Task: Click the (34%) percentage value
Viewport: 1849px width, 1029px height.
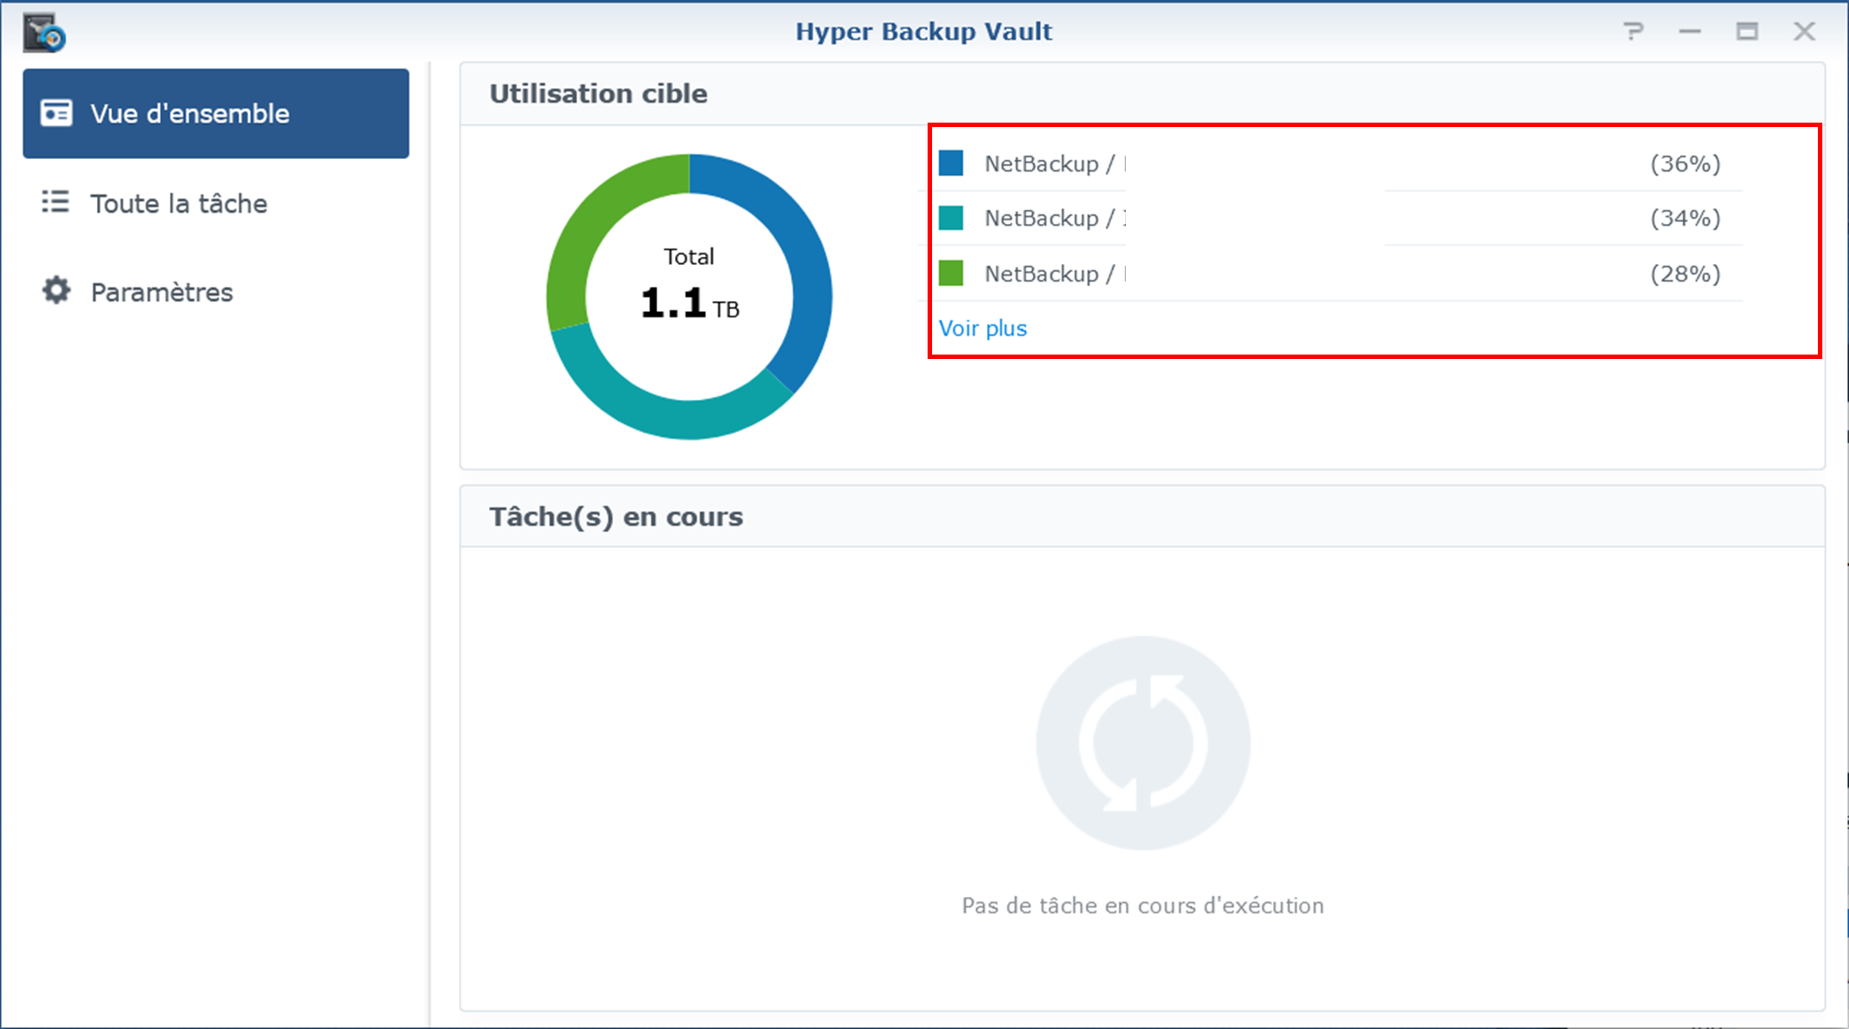Action: 1685,218
